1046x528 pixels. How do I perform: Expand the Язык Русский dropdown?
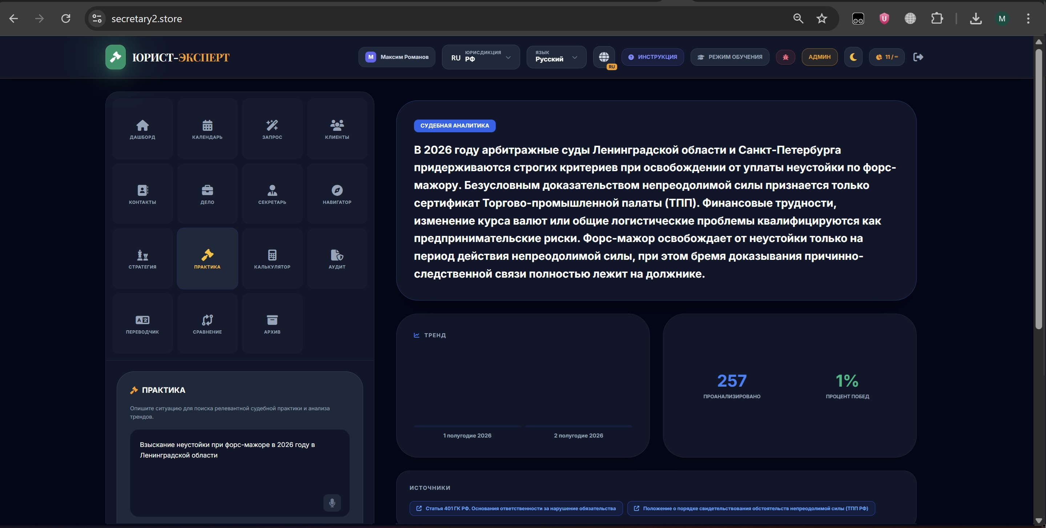coord(556,57)
